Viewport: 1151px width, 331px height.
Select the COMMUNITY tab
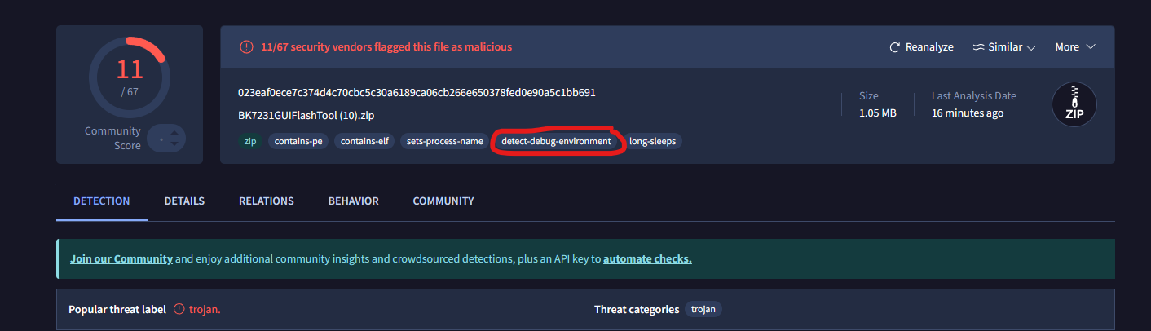pyautogui.click(x=443, y=201)
